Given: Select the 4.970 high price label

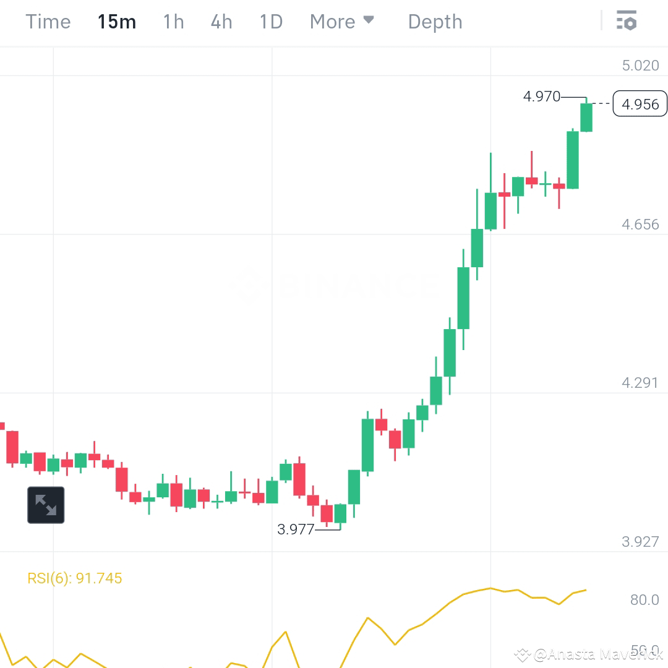Looking at the screenshot, I should [x=542, y=96].
